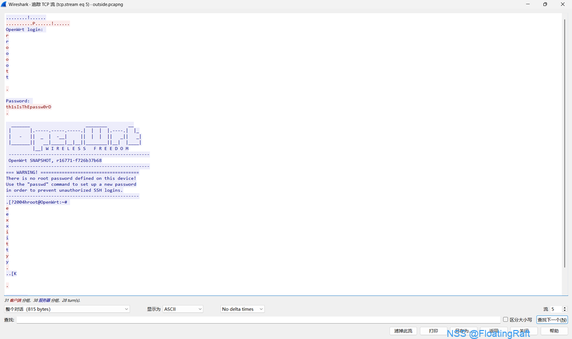
Task: Click the "31 客户端 分组, 38 服务器 分组" status text
Action: click(42, 300)
